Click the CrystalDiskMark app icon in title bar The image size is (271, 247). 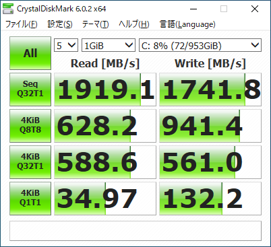[x=8, y=9]
